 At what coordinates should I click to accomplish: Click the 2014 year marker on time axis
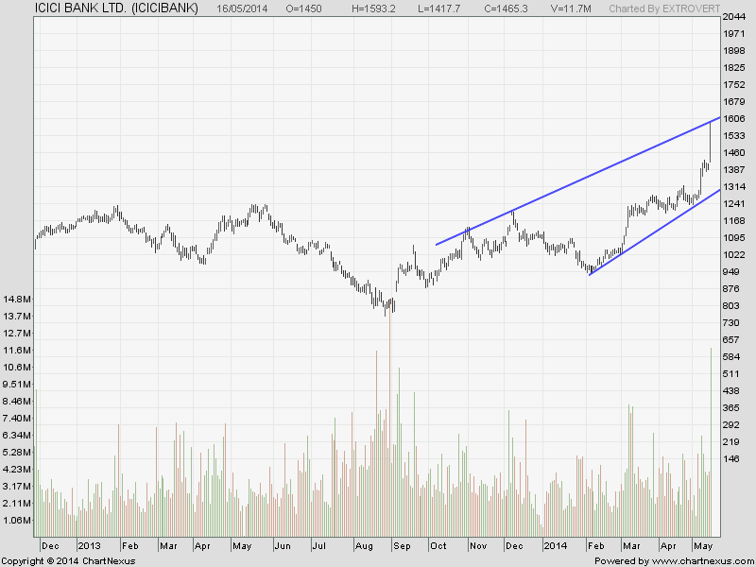555,545
